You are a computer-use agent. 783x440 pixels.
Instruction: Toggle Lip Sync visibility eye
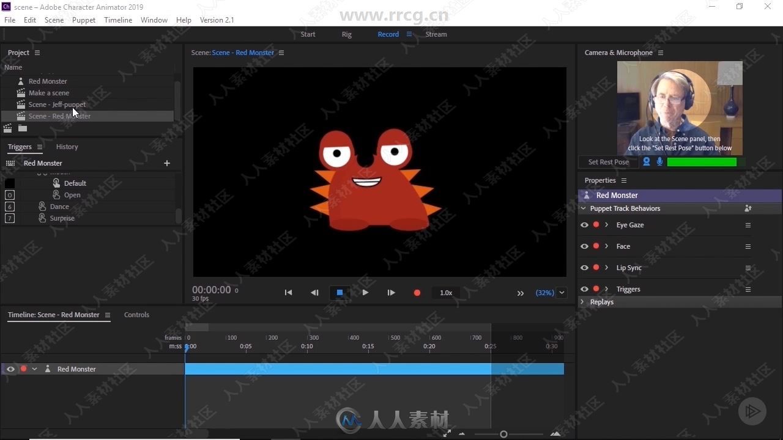584,268
